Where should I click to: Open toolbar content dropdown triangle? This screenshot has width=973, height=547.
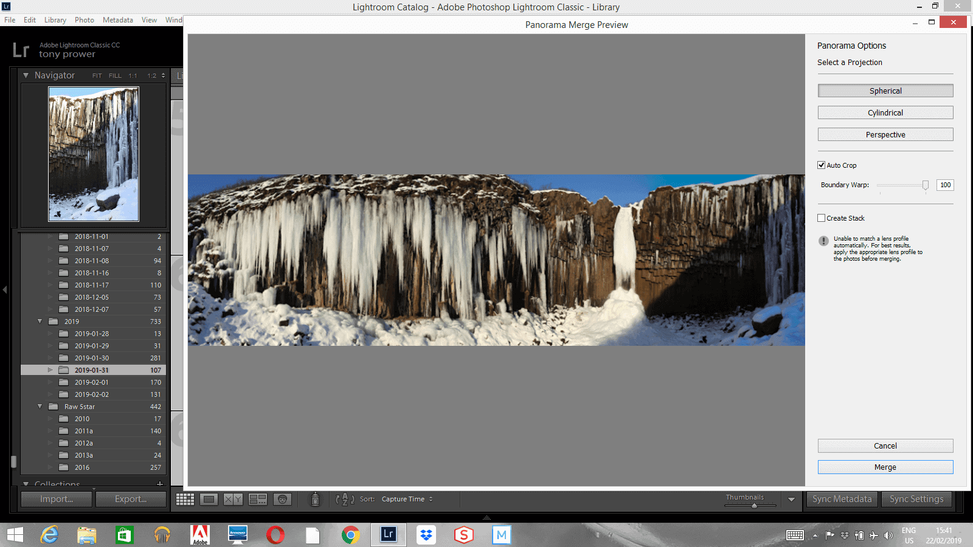[791, 500]
